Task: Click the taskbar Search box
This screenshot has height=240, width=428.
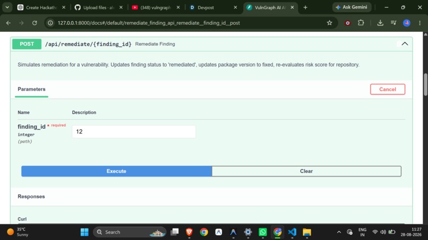Action: [130, 232]
